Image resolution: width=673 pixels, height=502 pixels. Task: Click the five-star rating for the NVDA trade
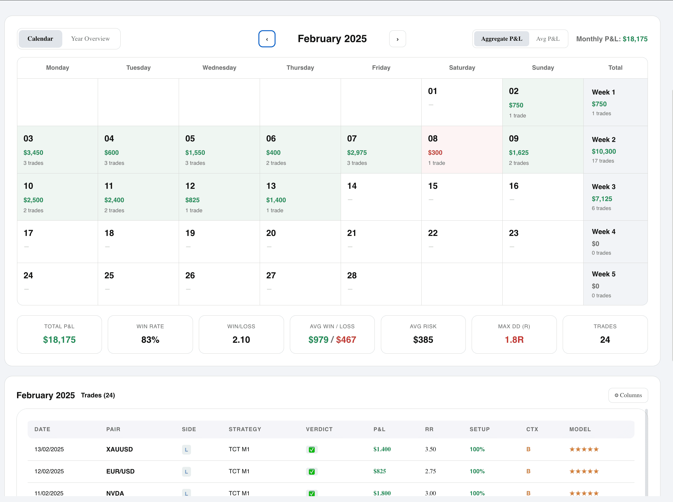pos(584,493)
